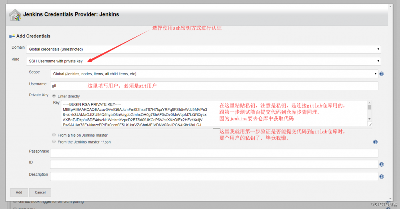Image resolution: width=400 pixels, height=209 pixels.
Task: Focus the Username field containing git
Action: point(214,86)
